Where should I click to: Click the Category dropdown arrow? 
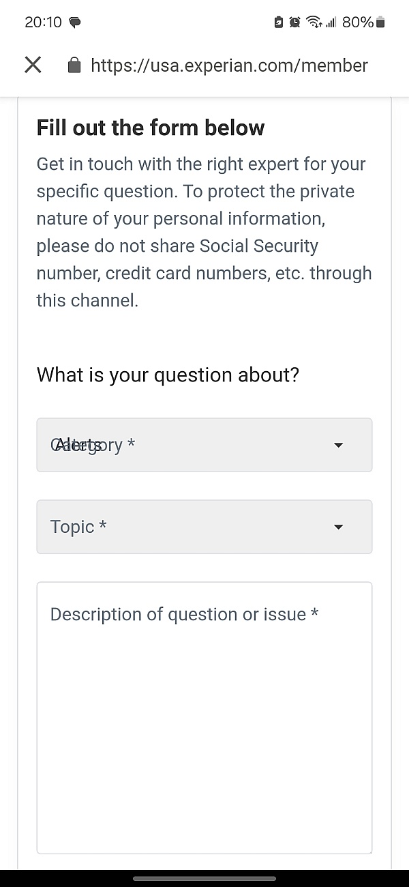point(338,446)
